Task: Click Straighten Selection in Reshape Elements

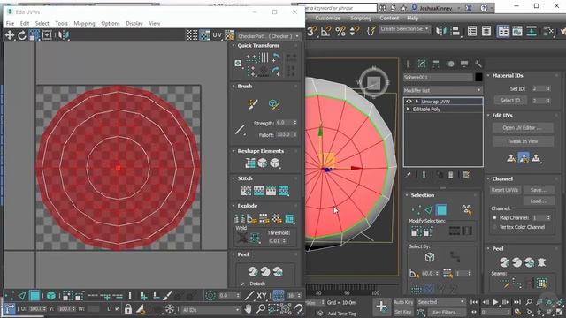Action: pyautogui.click(x=250, y=163)
